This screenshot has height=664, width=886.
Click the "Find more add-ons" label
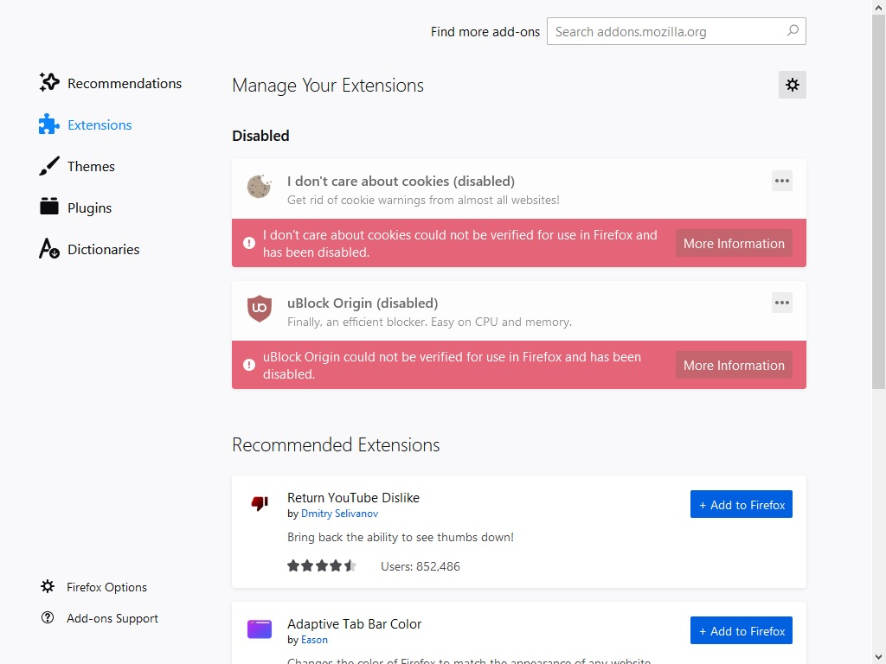tap(485, 32)
